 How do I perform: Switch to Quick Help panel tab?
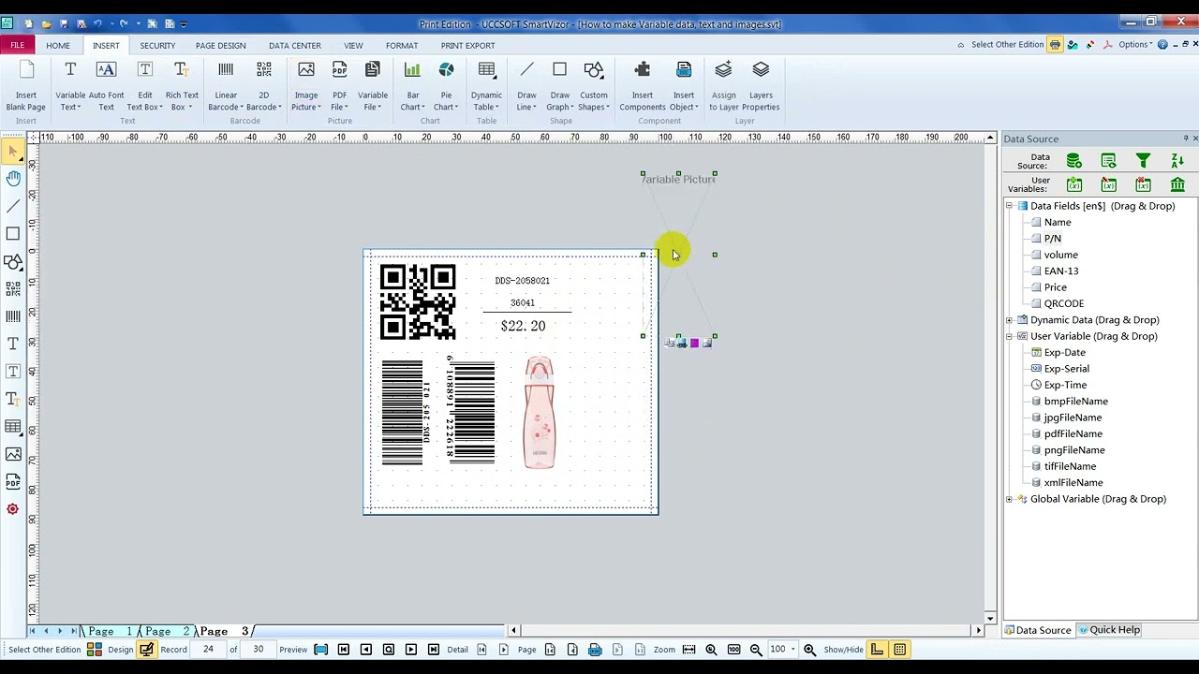point(1109,630)
